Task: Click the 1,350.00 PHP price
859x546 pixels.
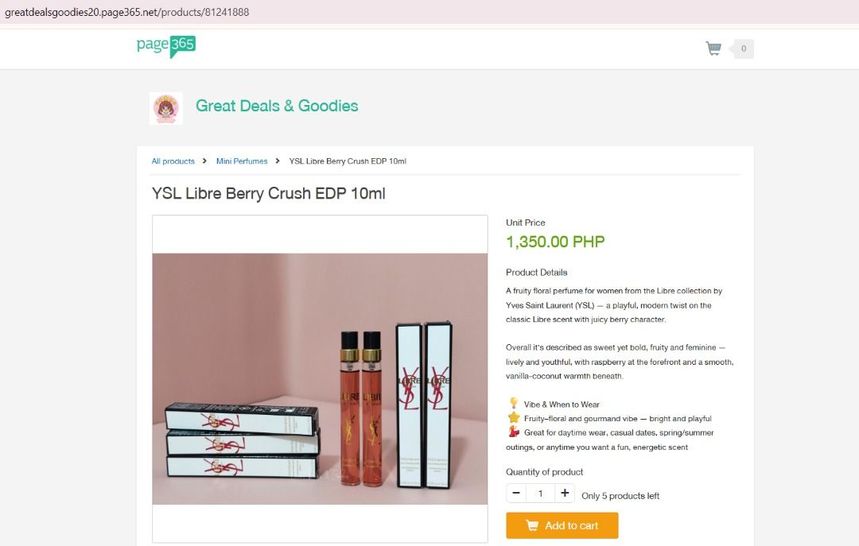Action: click(x=555, y=242)
